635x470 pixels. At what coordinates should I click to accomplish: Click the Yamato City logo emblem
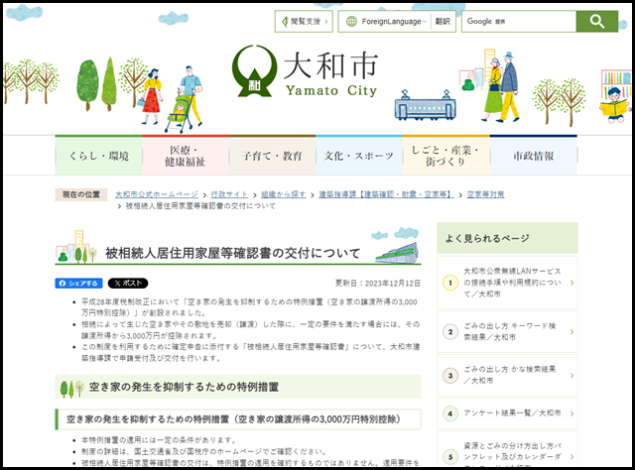point(254,70)
